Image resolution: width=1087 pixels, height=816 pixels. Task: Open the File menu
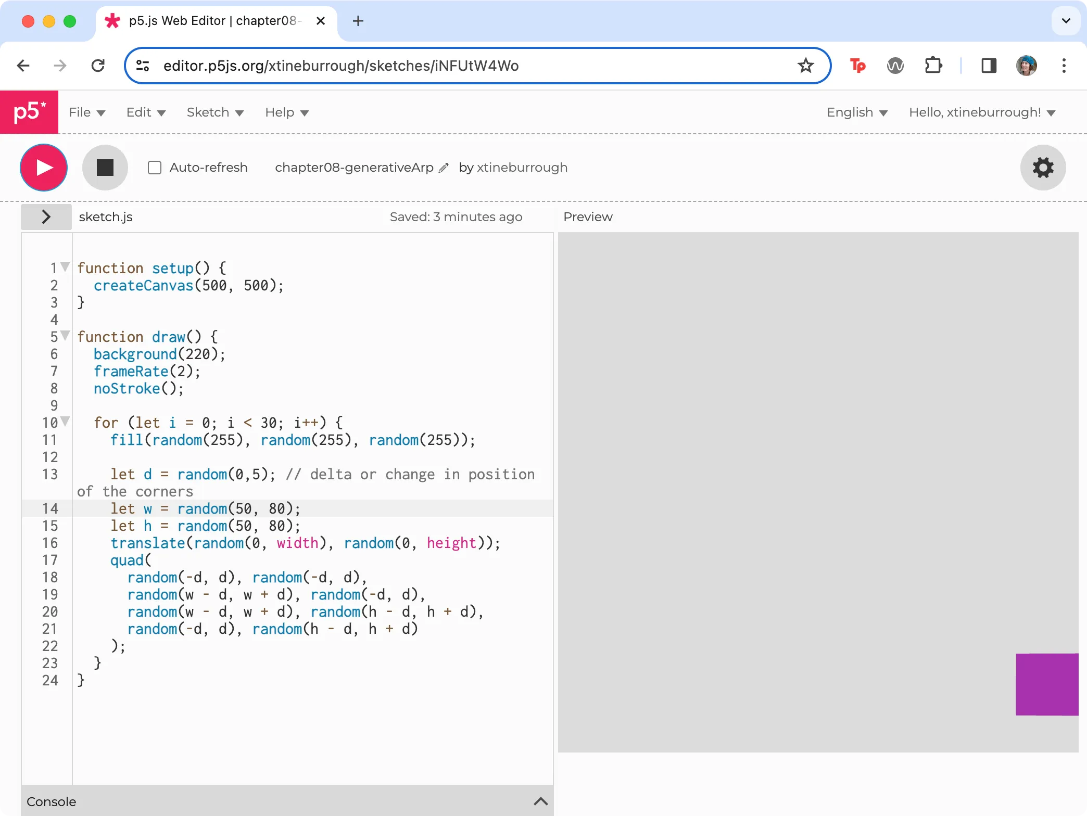[x=87, y=112]
